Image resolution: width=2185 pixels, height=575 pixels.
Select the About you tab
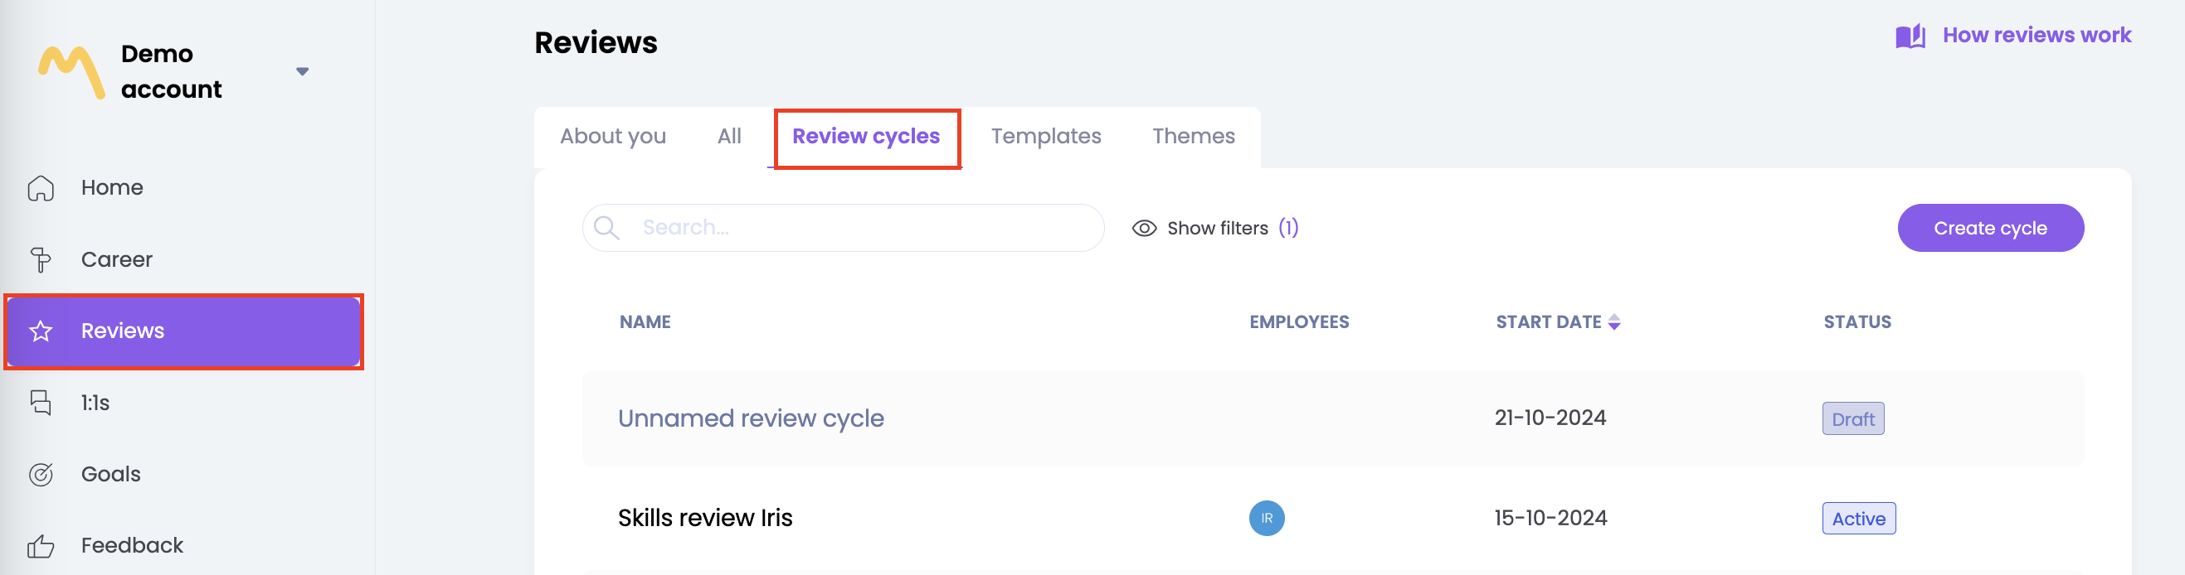[612, 137]
